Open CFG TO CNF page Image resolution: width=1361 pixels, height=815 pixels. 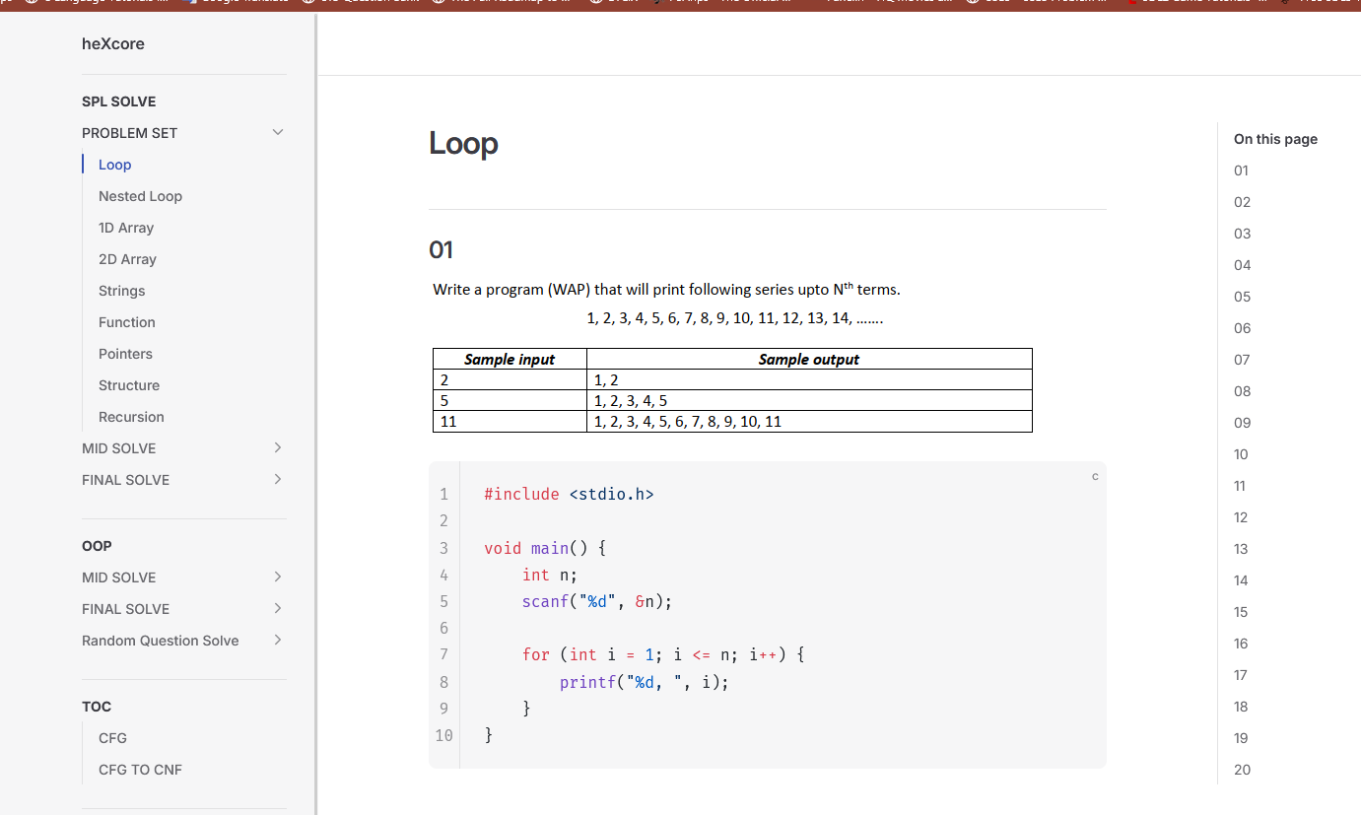[x=140, y=770]
